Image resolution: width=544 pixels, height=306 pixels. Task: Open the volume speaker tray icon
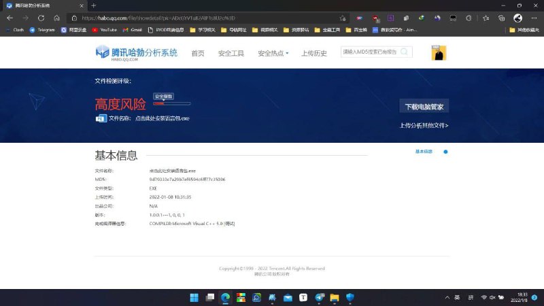tap(492, 297)
